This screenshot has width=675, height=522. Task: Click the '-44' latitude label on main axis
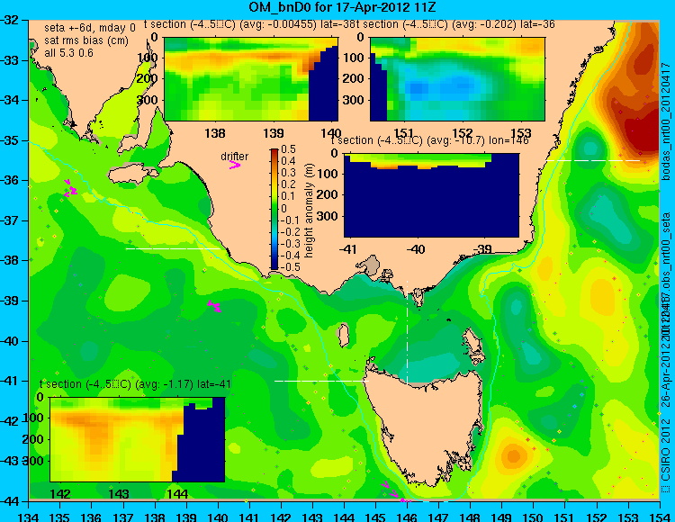point(9,501)
